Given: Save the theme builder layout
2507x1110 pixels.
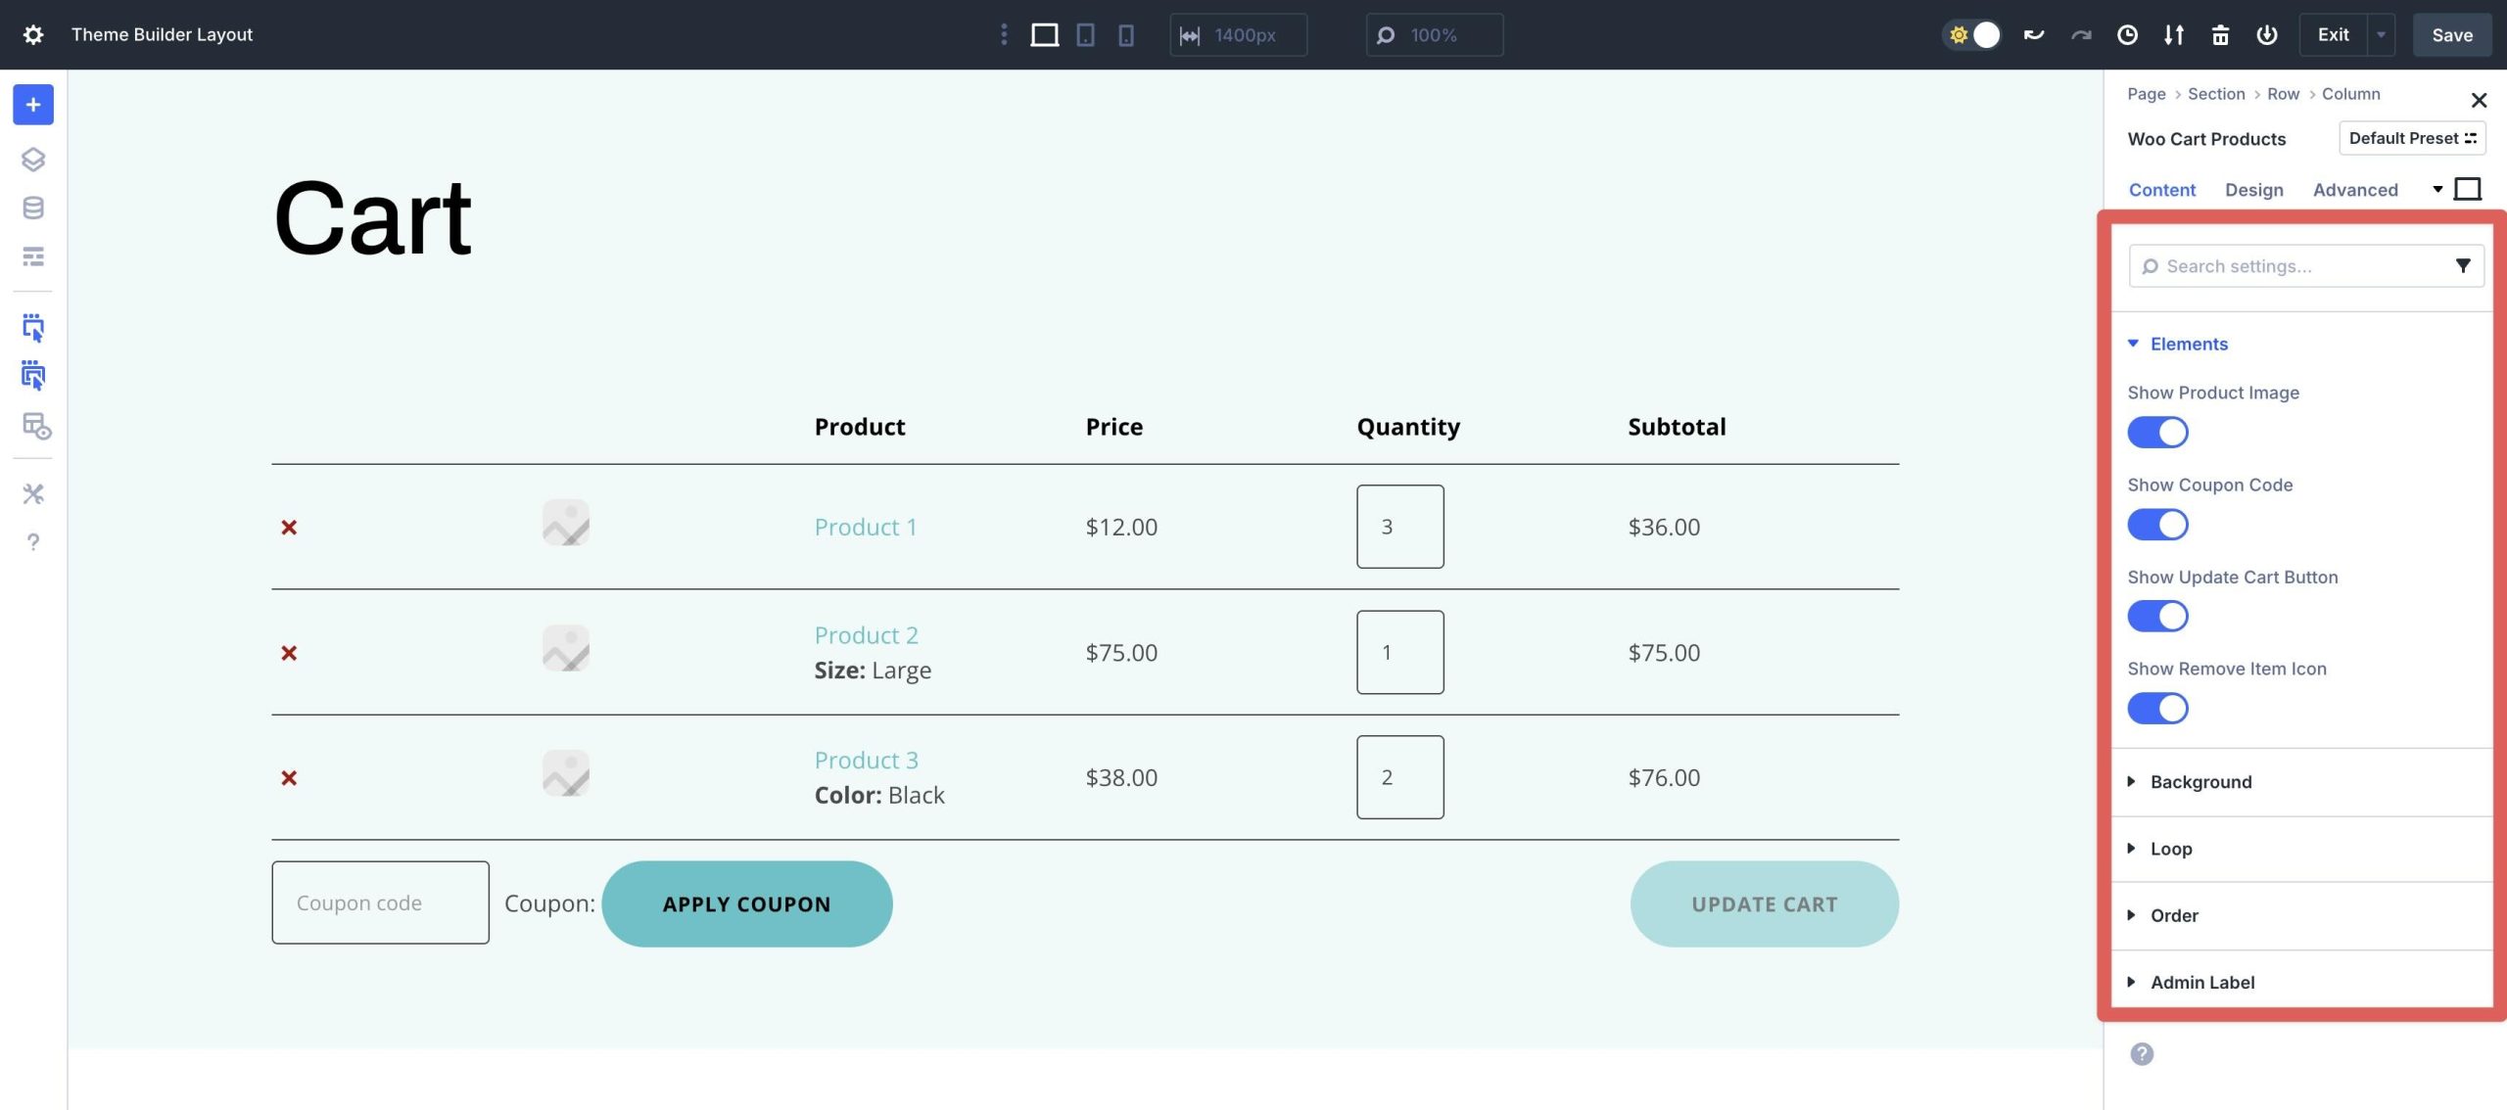Looking at the screenshot, I should tap(2451, 34).
